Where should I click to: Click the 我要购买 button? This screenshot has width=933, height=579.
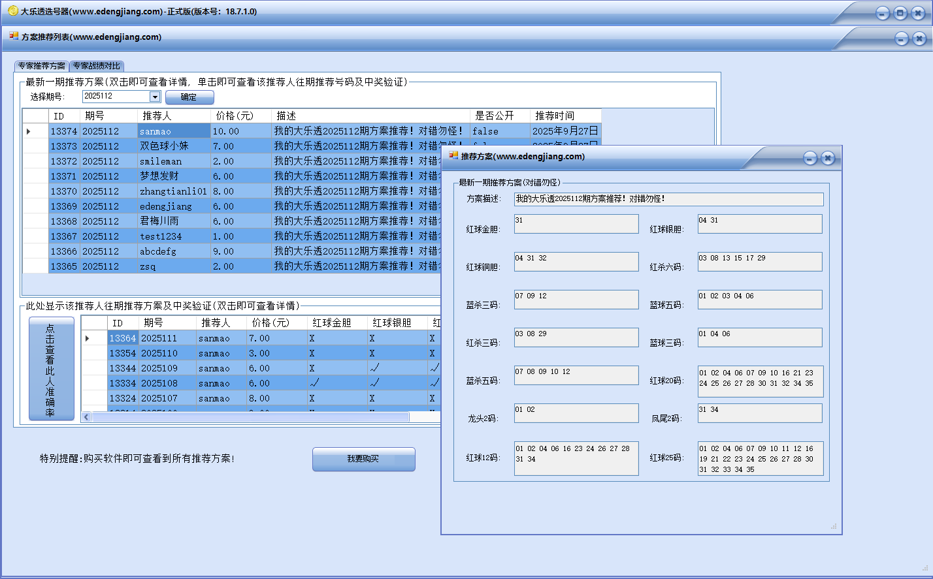point(363,459)
